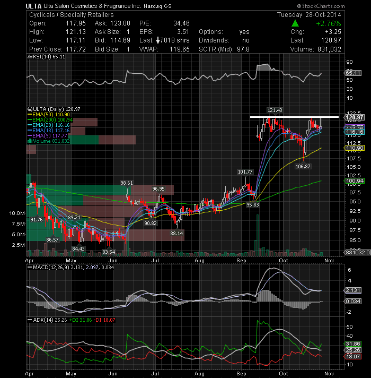This screenshot has height=378, width=371.
Task: Click the green 100.94 tag on the price axis
Action: click(x=355, y=181)
